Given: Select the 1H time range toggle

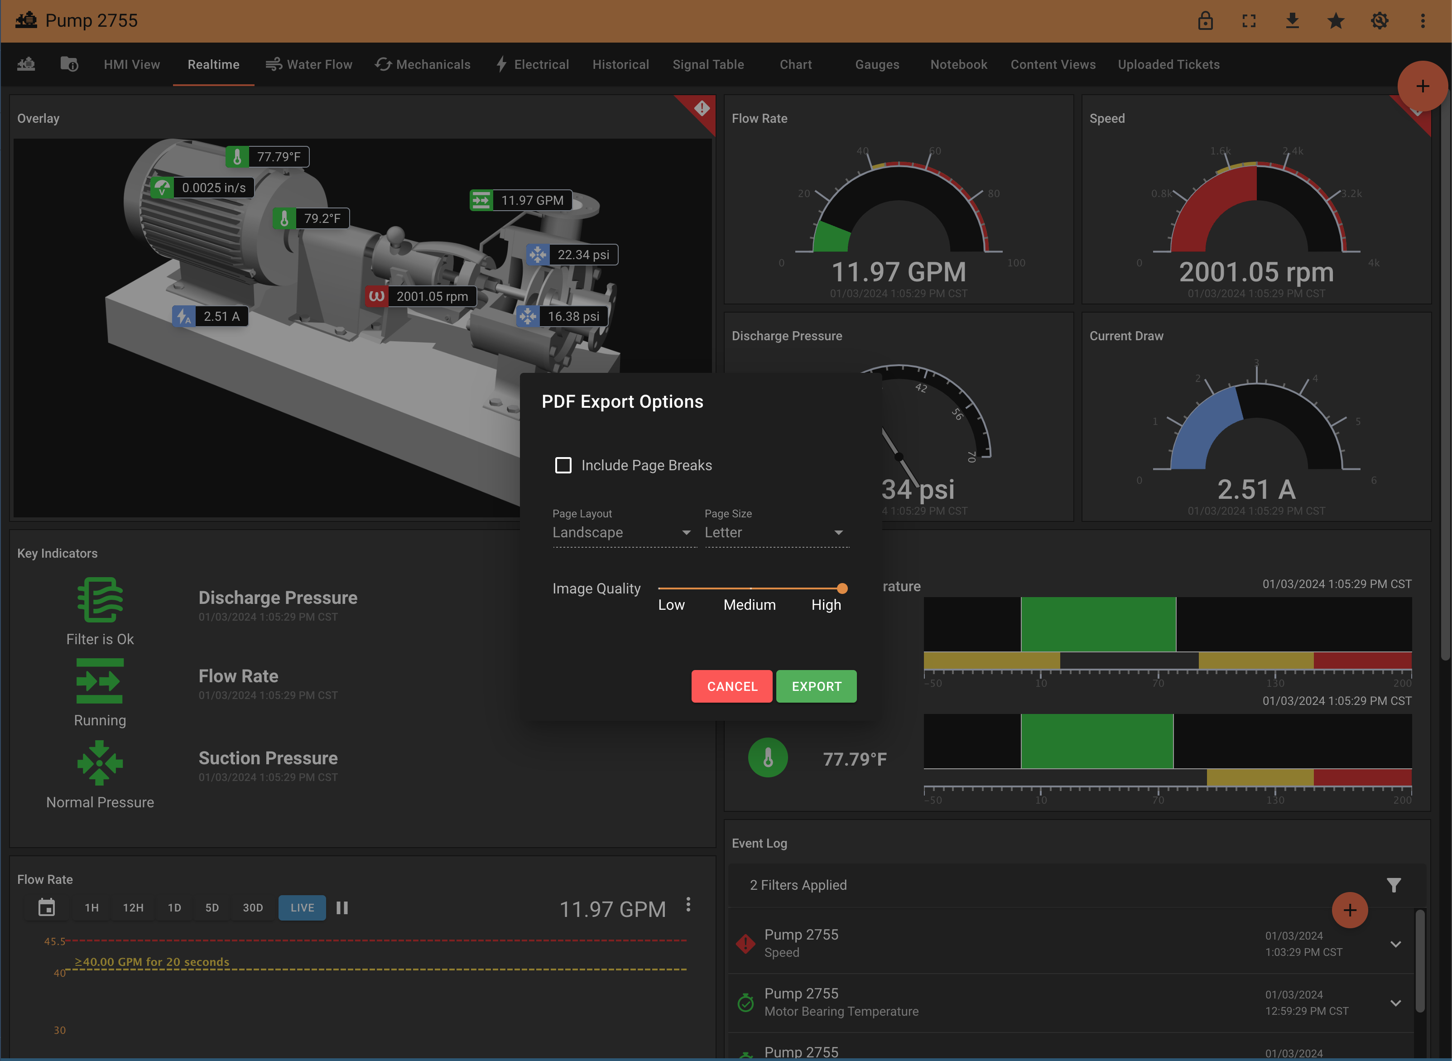Looking at the screenshot, I should (x=92, y=907).
